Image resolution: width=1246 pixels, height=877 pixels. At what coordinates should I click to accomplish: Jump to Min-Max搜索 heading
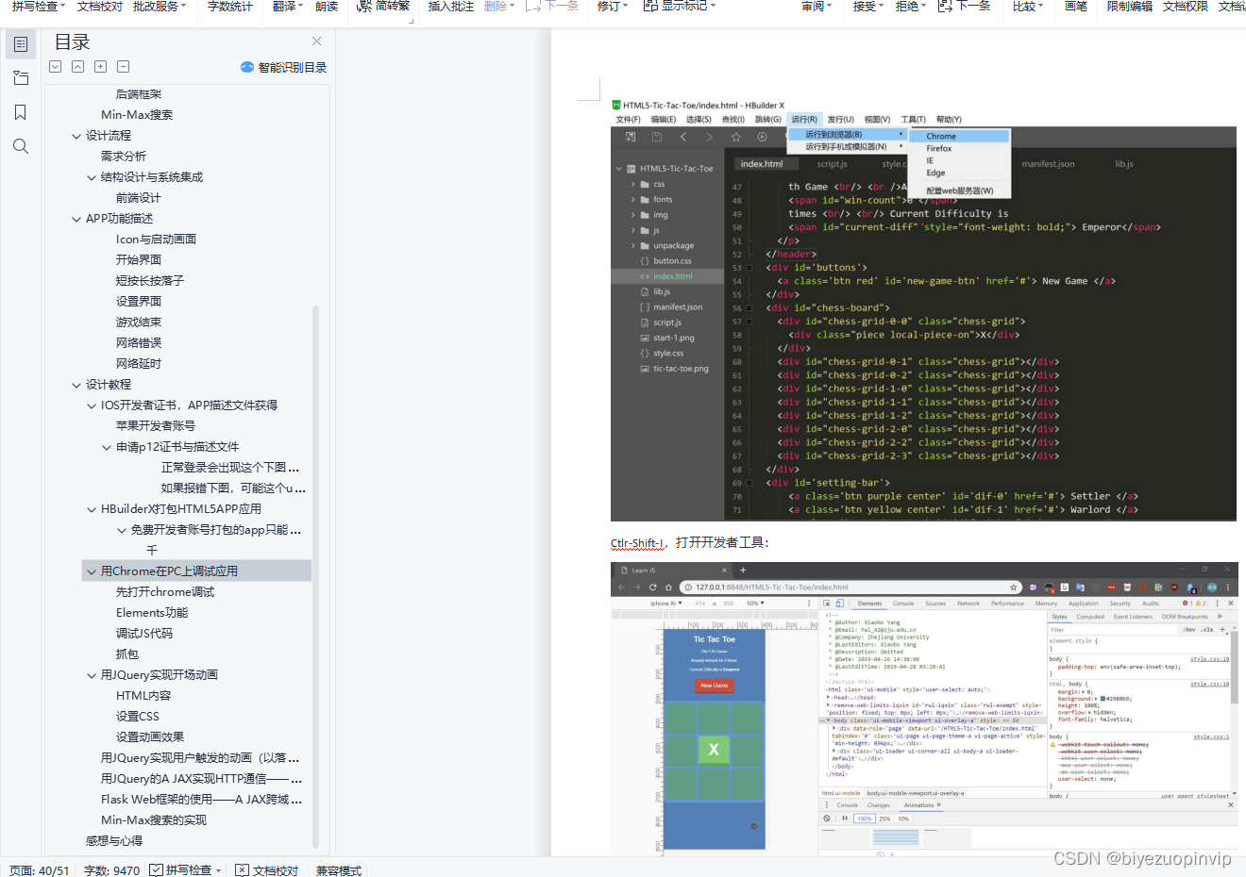coord(137,115)
